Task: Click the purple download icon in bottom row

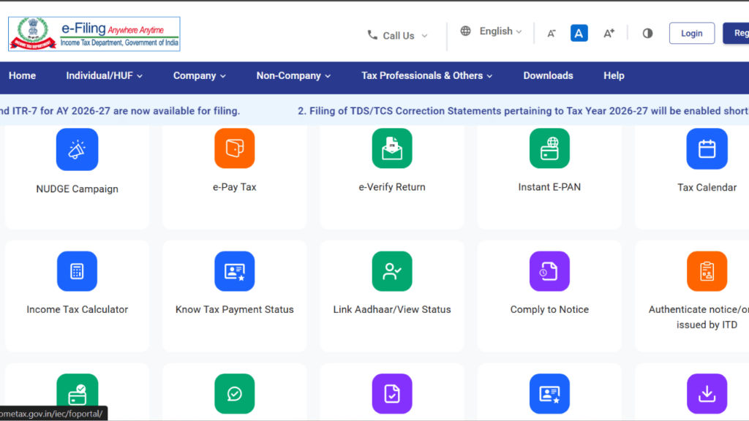Action: (707, 394)
